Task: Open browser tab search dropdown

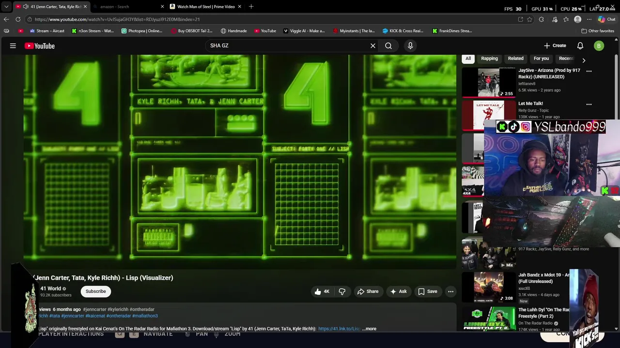Action: click(6, 7)
